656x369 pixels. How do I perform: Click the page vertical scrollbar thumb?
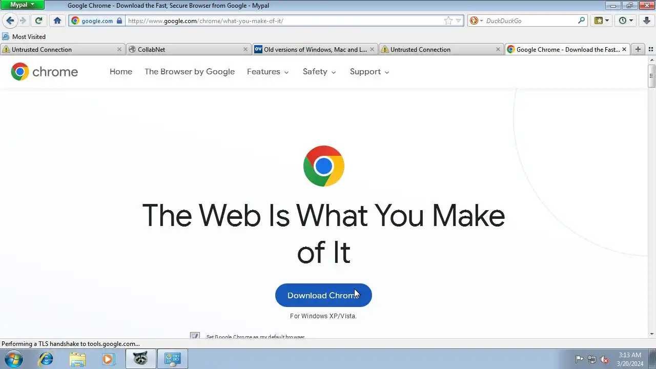651,76
